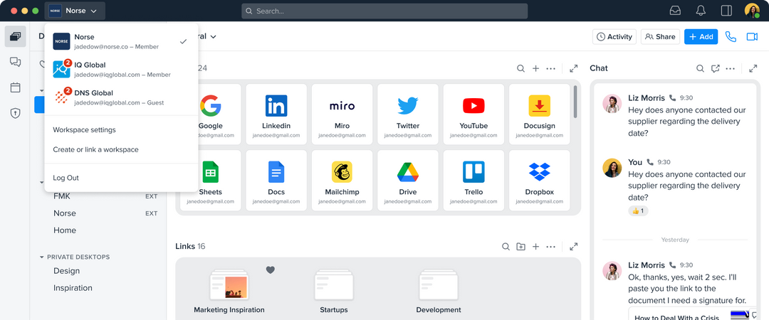Select Log Out from menu
This screenshot has height=320, width=769.
click(x=66, y=178)
